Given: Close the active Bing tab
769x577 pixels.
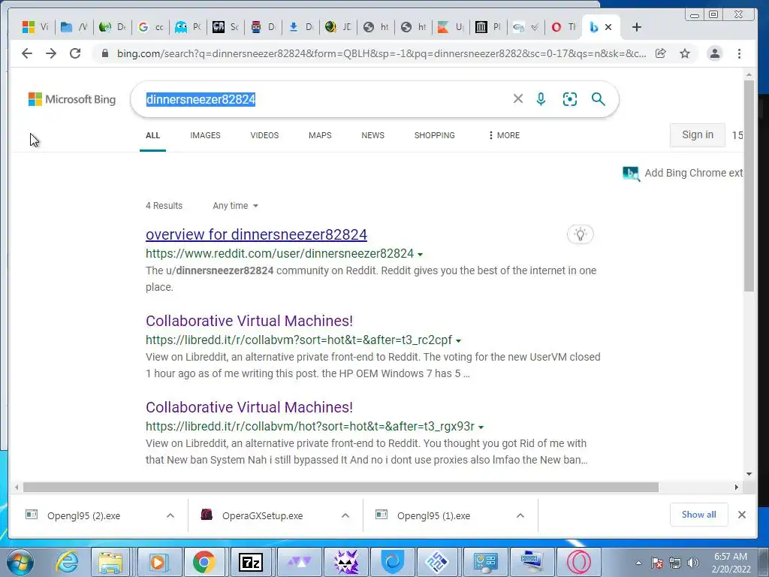Looking at the screenshot, I should (x=608, y=27).
